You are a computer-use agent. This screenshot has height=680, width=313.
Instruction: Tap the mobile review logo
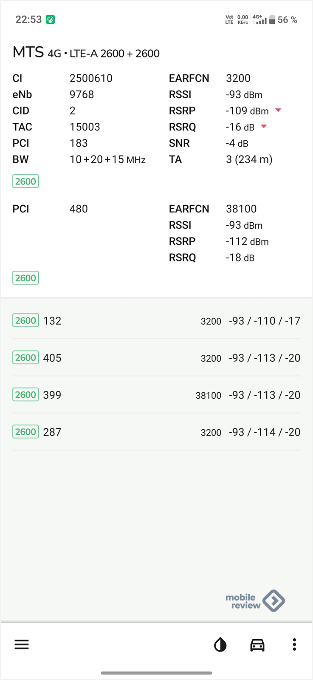tap(255, 601)
